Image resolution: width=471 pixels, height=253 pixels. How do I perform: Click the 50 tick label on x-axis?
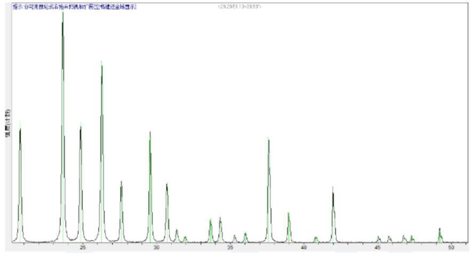[x=451, y=248]
